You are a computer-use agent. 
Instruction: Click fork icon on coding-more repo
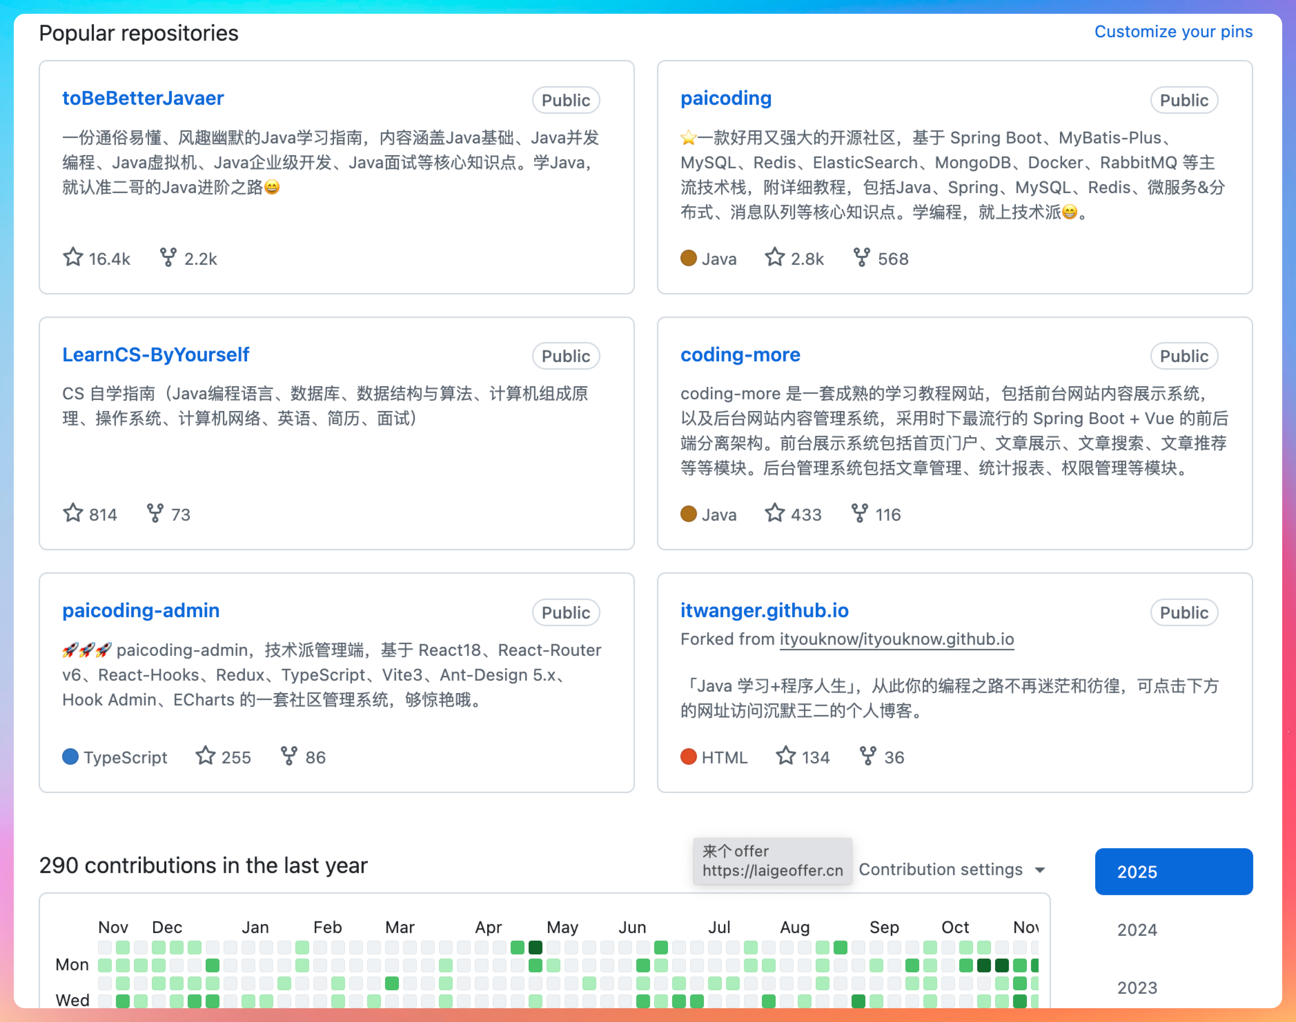tap(860, 513)
